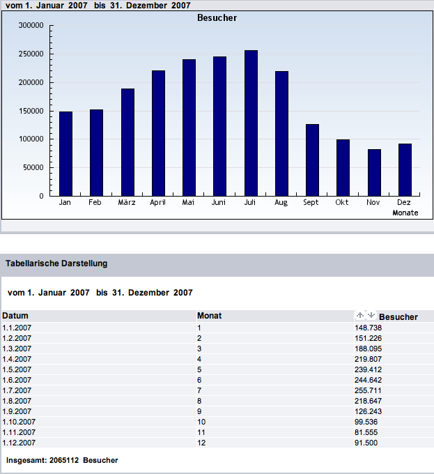
Task: Click the Insgesamt total visitors text
Action: 62,460
